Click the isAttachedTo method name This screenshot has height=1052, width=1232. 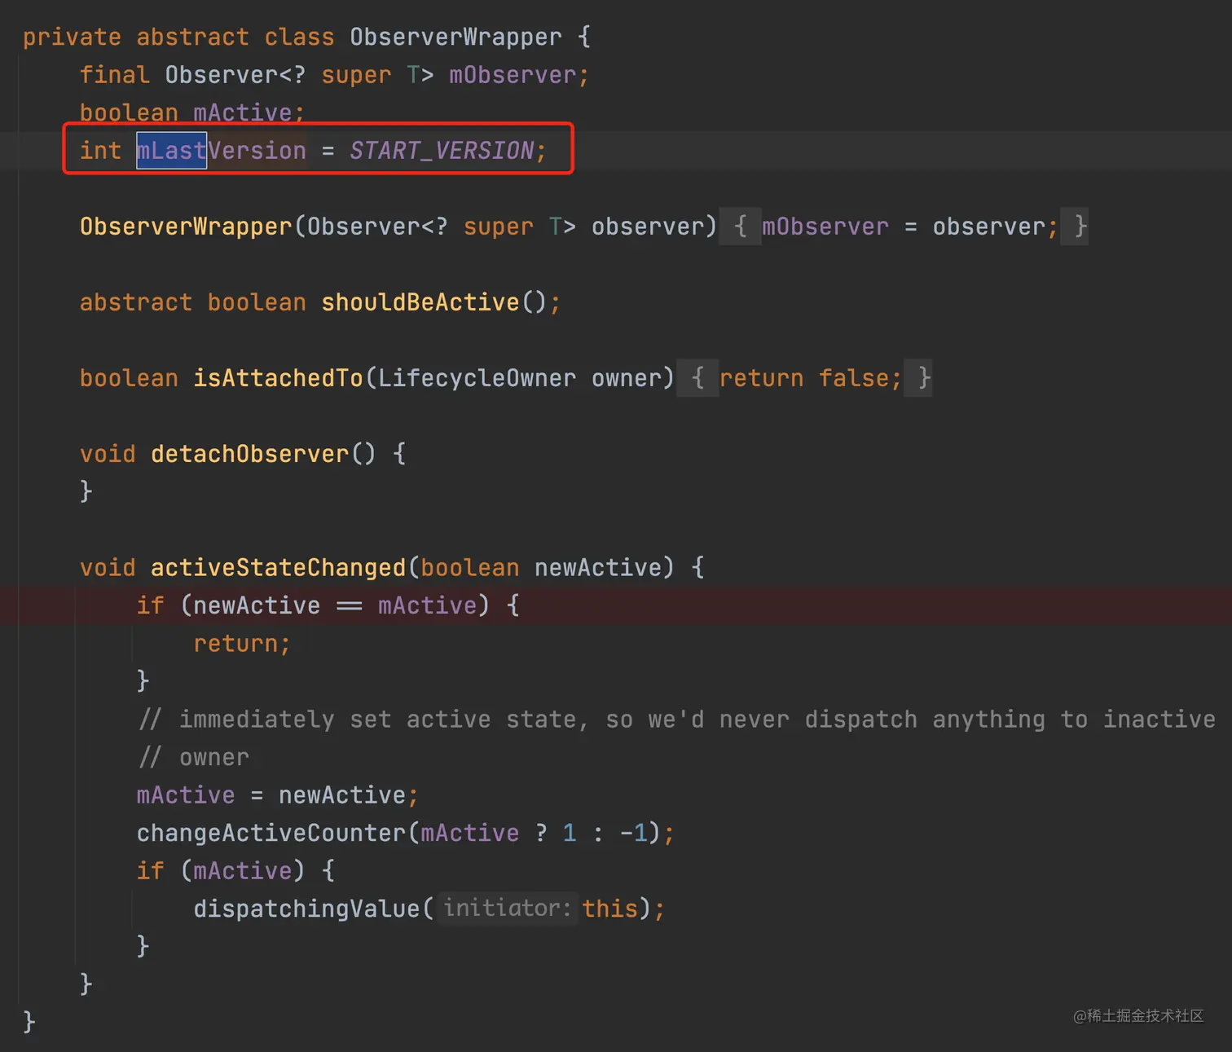tap(278, 378)
